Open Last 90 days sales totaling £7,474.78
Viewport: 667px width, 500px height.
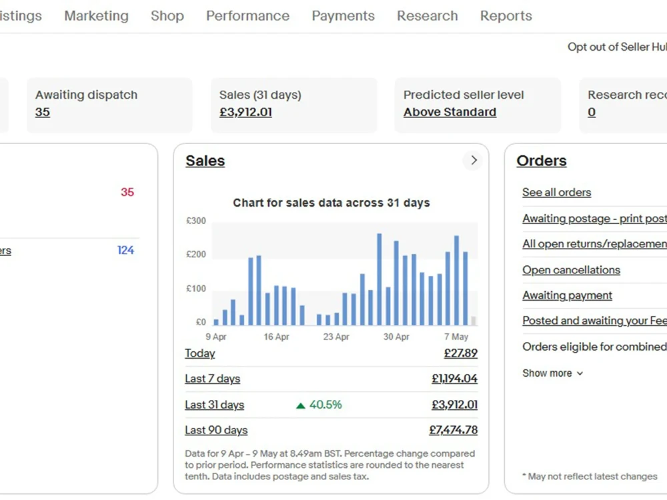coord(216,430)
